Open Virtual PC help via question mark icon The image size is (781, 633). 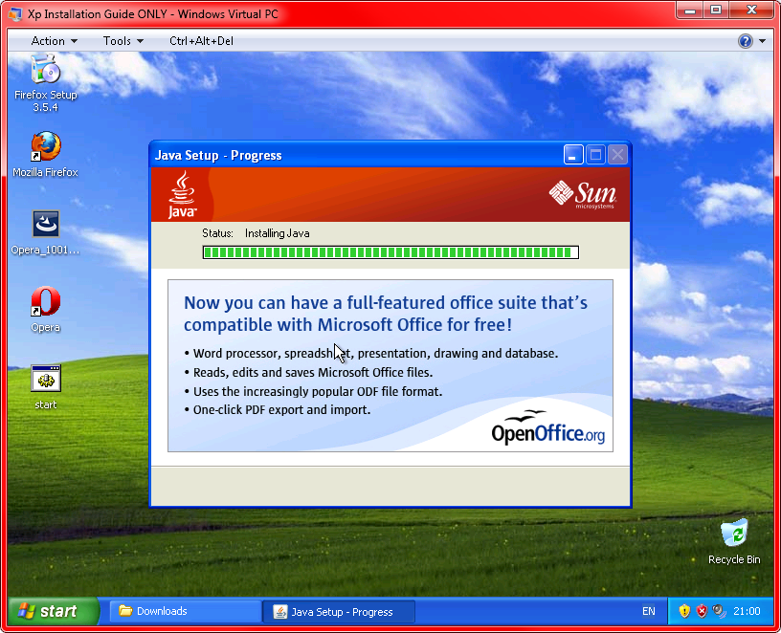746,41
